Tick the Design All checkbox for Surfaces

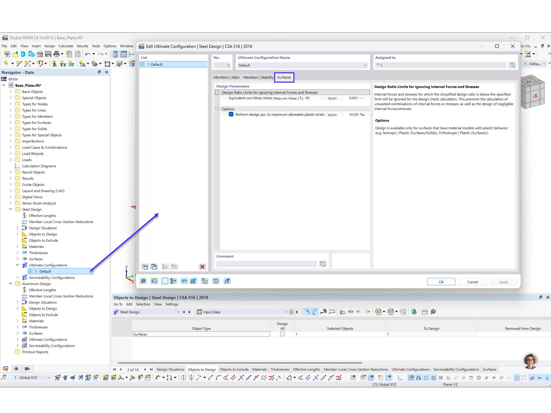[282, 334]
